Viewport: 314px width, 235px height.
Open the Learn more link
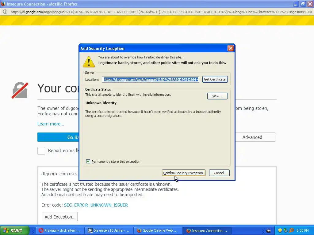point(51,124)
